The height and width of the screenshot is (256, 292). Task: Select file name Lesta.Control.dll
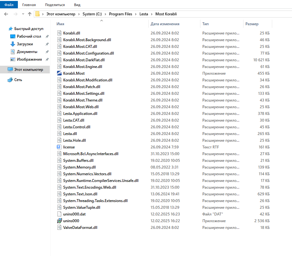click(77, 127)
